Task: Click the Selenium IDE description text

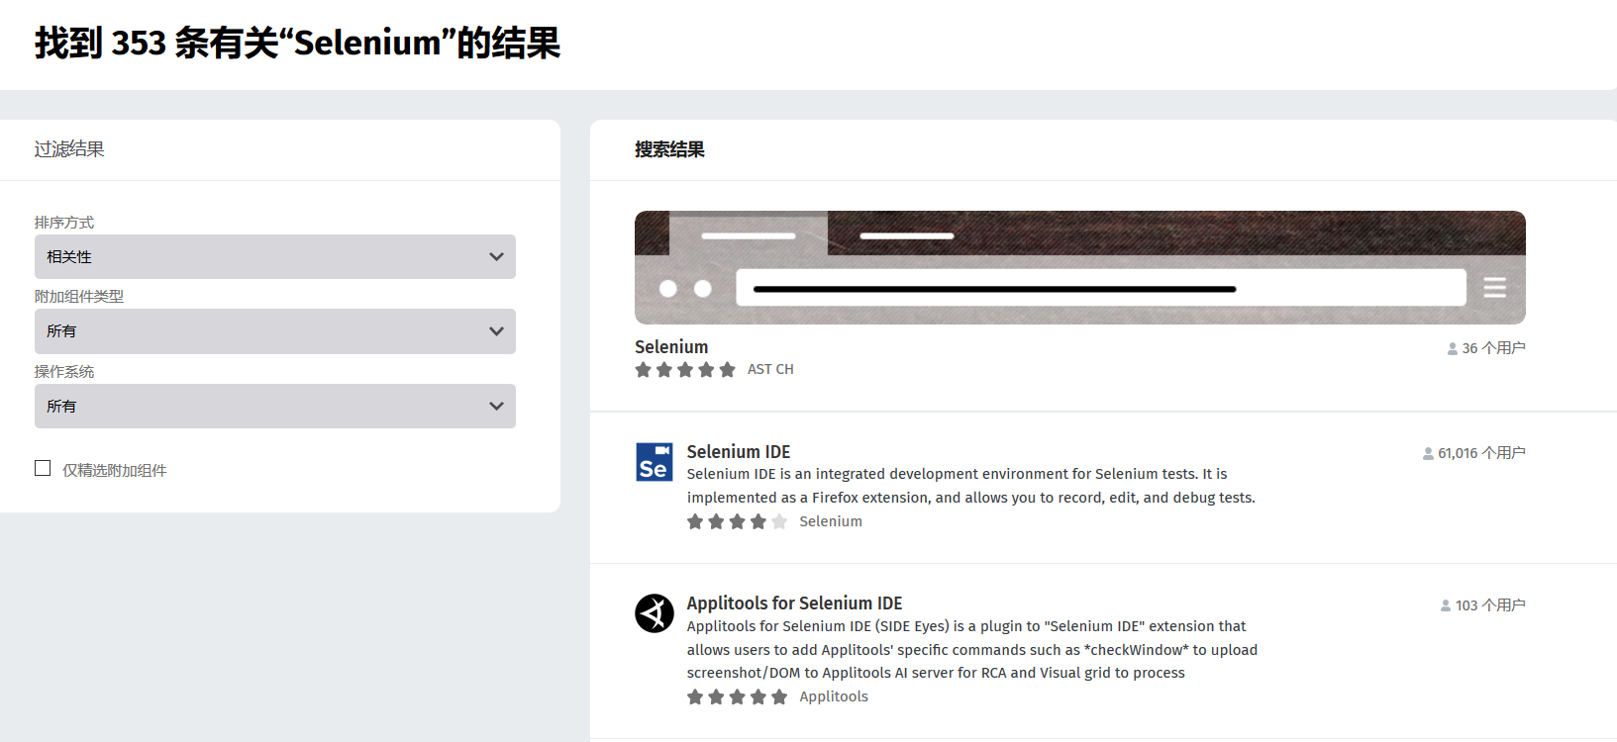Action: click(971, 486)
